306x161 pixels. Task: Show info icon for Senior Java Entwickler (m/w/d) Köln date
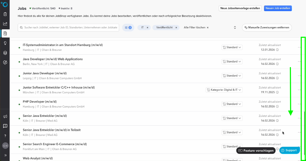pyautogui.click(x=277, y=121)
